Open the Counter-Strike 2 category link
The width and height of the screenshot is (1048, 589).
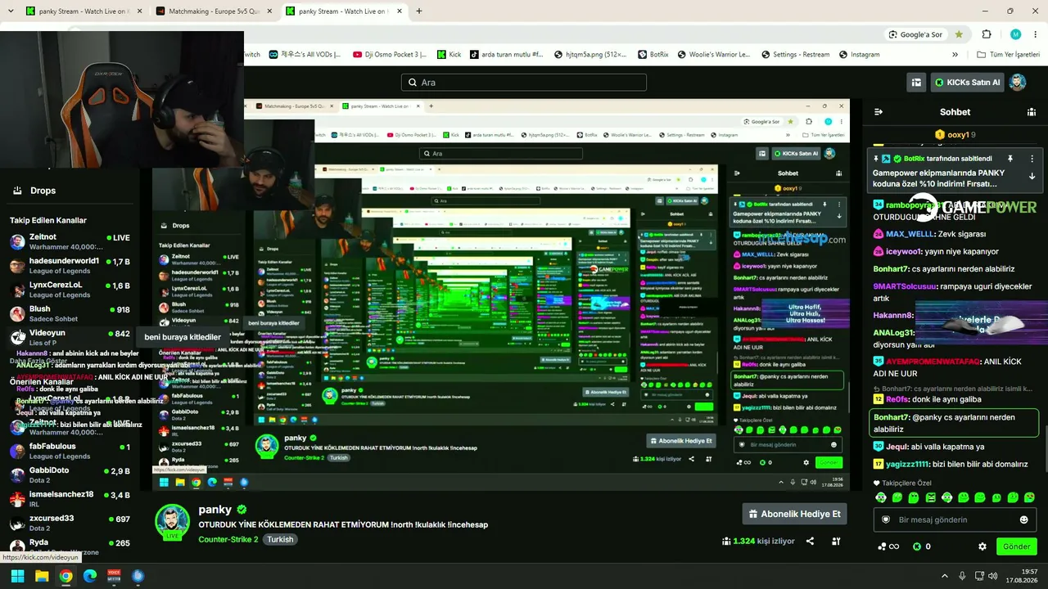coord(228,540)
